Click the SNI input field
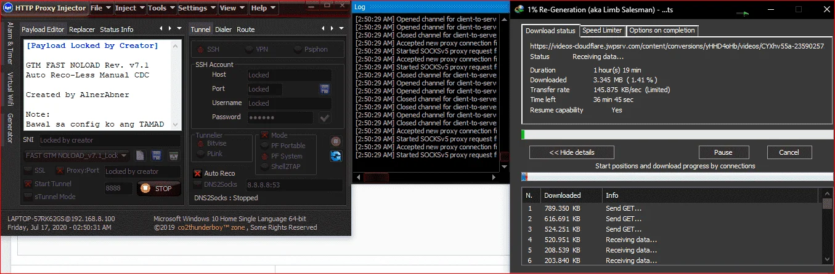The image size is (835, 274). tap(109, 140)
